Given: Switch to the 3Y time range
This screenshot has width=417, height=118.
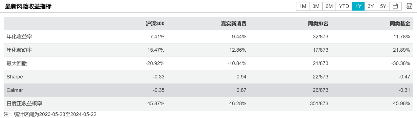Looking at the screenshot, I should tap(371, 6).
